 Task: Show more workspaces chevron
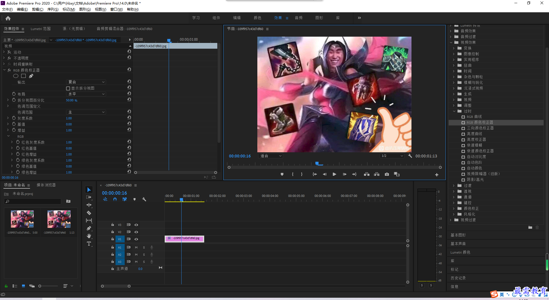359,18
